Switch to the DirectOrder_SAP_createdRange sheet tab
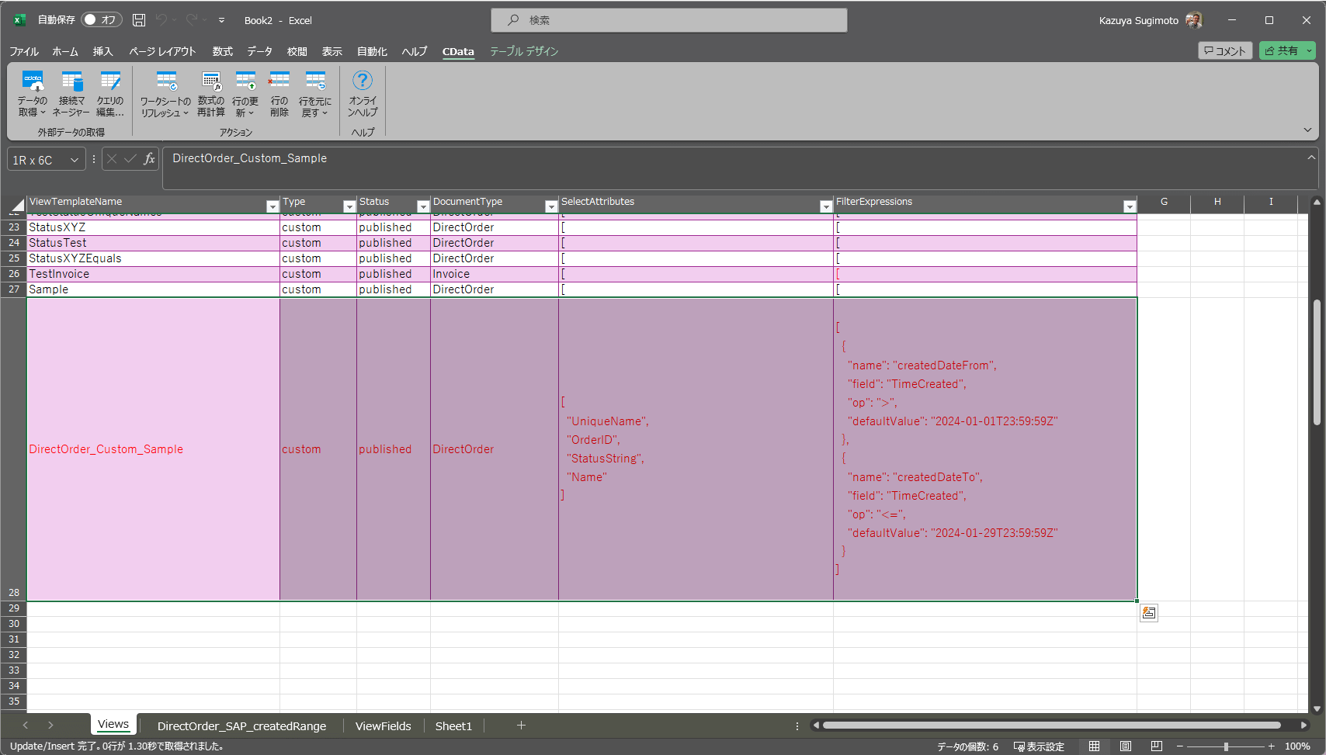 click(241, 726)
